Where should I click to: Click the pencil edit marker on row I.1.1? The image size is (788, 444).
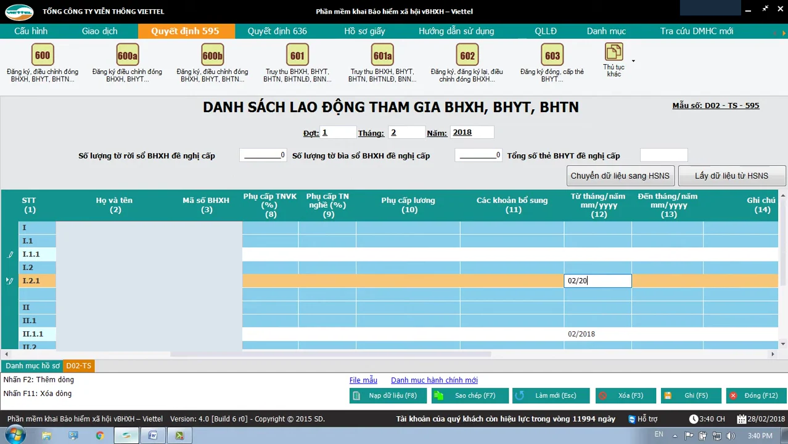(x=10, y=254)
